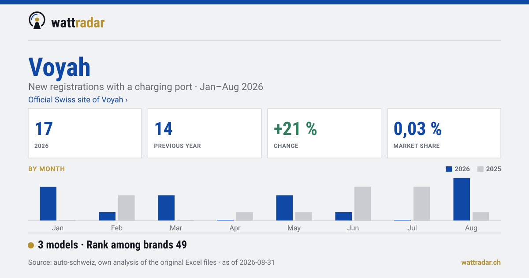
Task: Click the June 2025 gray bar
Action: [x=363, y=203]
